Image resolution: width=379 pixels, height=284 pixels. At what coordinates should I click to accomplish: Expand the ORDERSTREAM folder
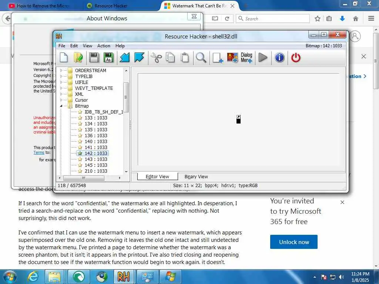61,71
